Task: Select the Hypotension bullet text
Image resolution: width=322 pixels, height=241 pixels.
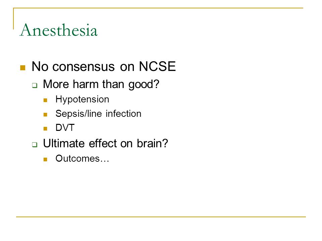Action: 82,99
